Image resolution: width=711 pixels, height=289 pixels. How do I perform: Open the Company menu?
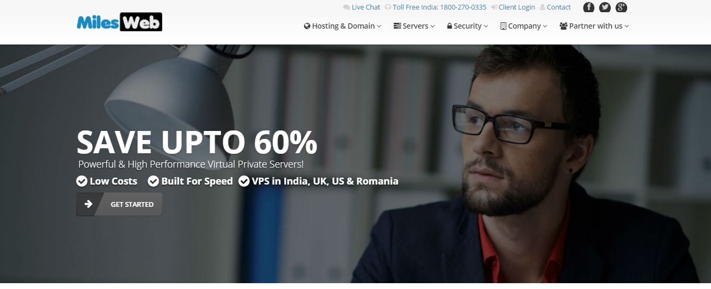tap(524, 26)
